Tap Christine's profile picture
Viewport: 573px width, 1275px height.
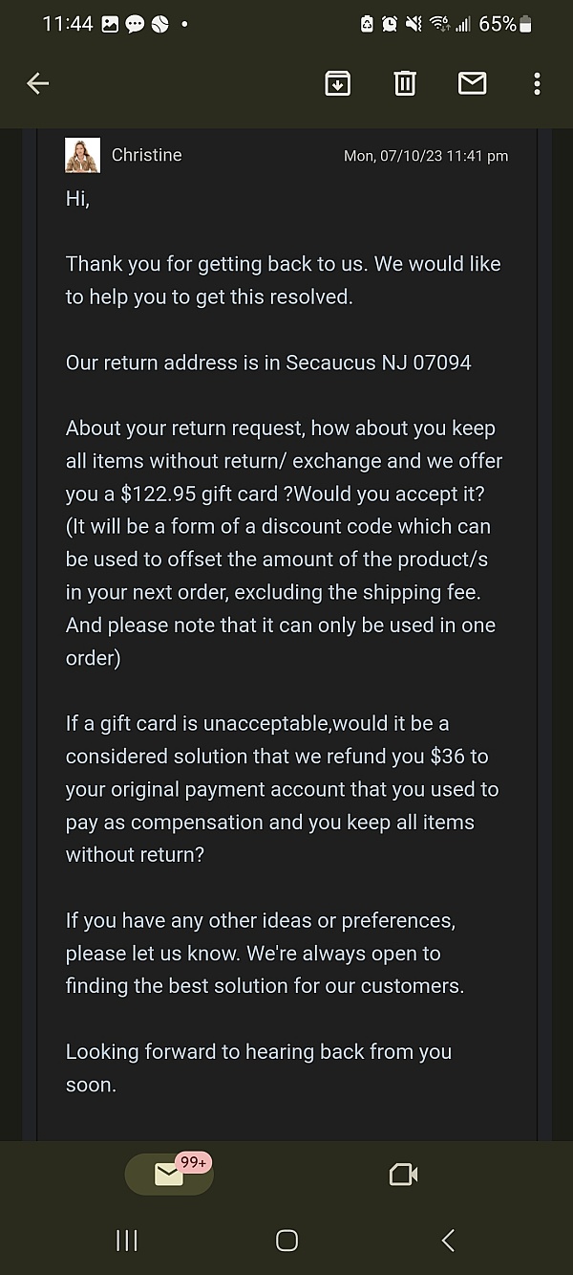pyautogui.click(x=82, y=155)
